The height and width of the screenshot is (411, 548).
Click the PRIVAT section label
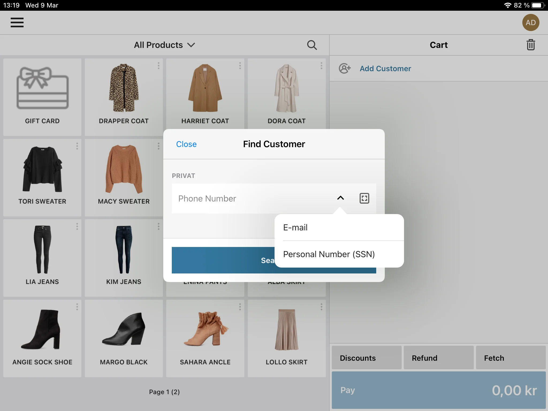[x=183, y=176]
